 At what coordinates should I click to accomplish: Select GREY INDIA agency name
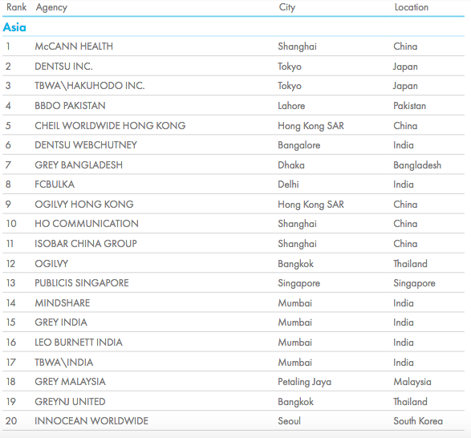click(x=61, y=322)
